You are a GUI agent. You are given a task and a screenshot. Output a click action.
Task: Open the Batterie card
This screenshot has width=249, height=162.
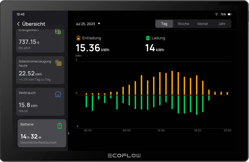click(42, 133)
